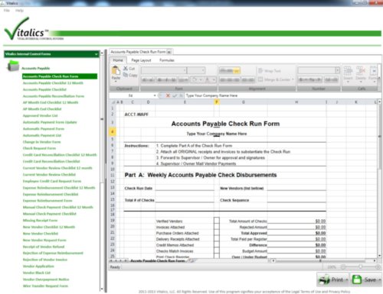Click the Accounts Payable folder icon
Screen dimensions: 383x294
tap(13, 66)
